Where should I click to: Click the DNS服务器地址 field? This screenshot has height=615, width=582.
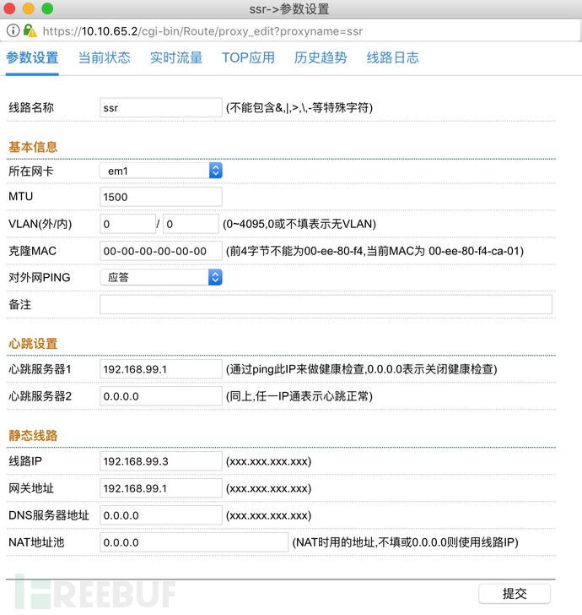point(161,515)
